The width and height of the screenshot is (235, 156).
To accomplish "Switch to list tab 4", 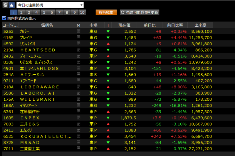I will 36,12.
